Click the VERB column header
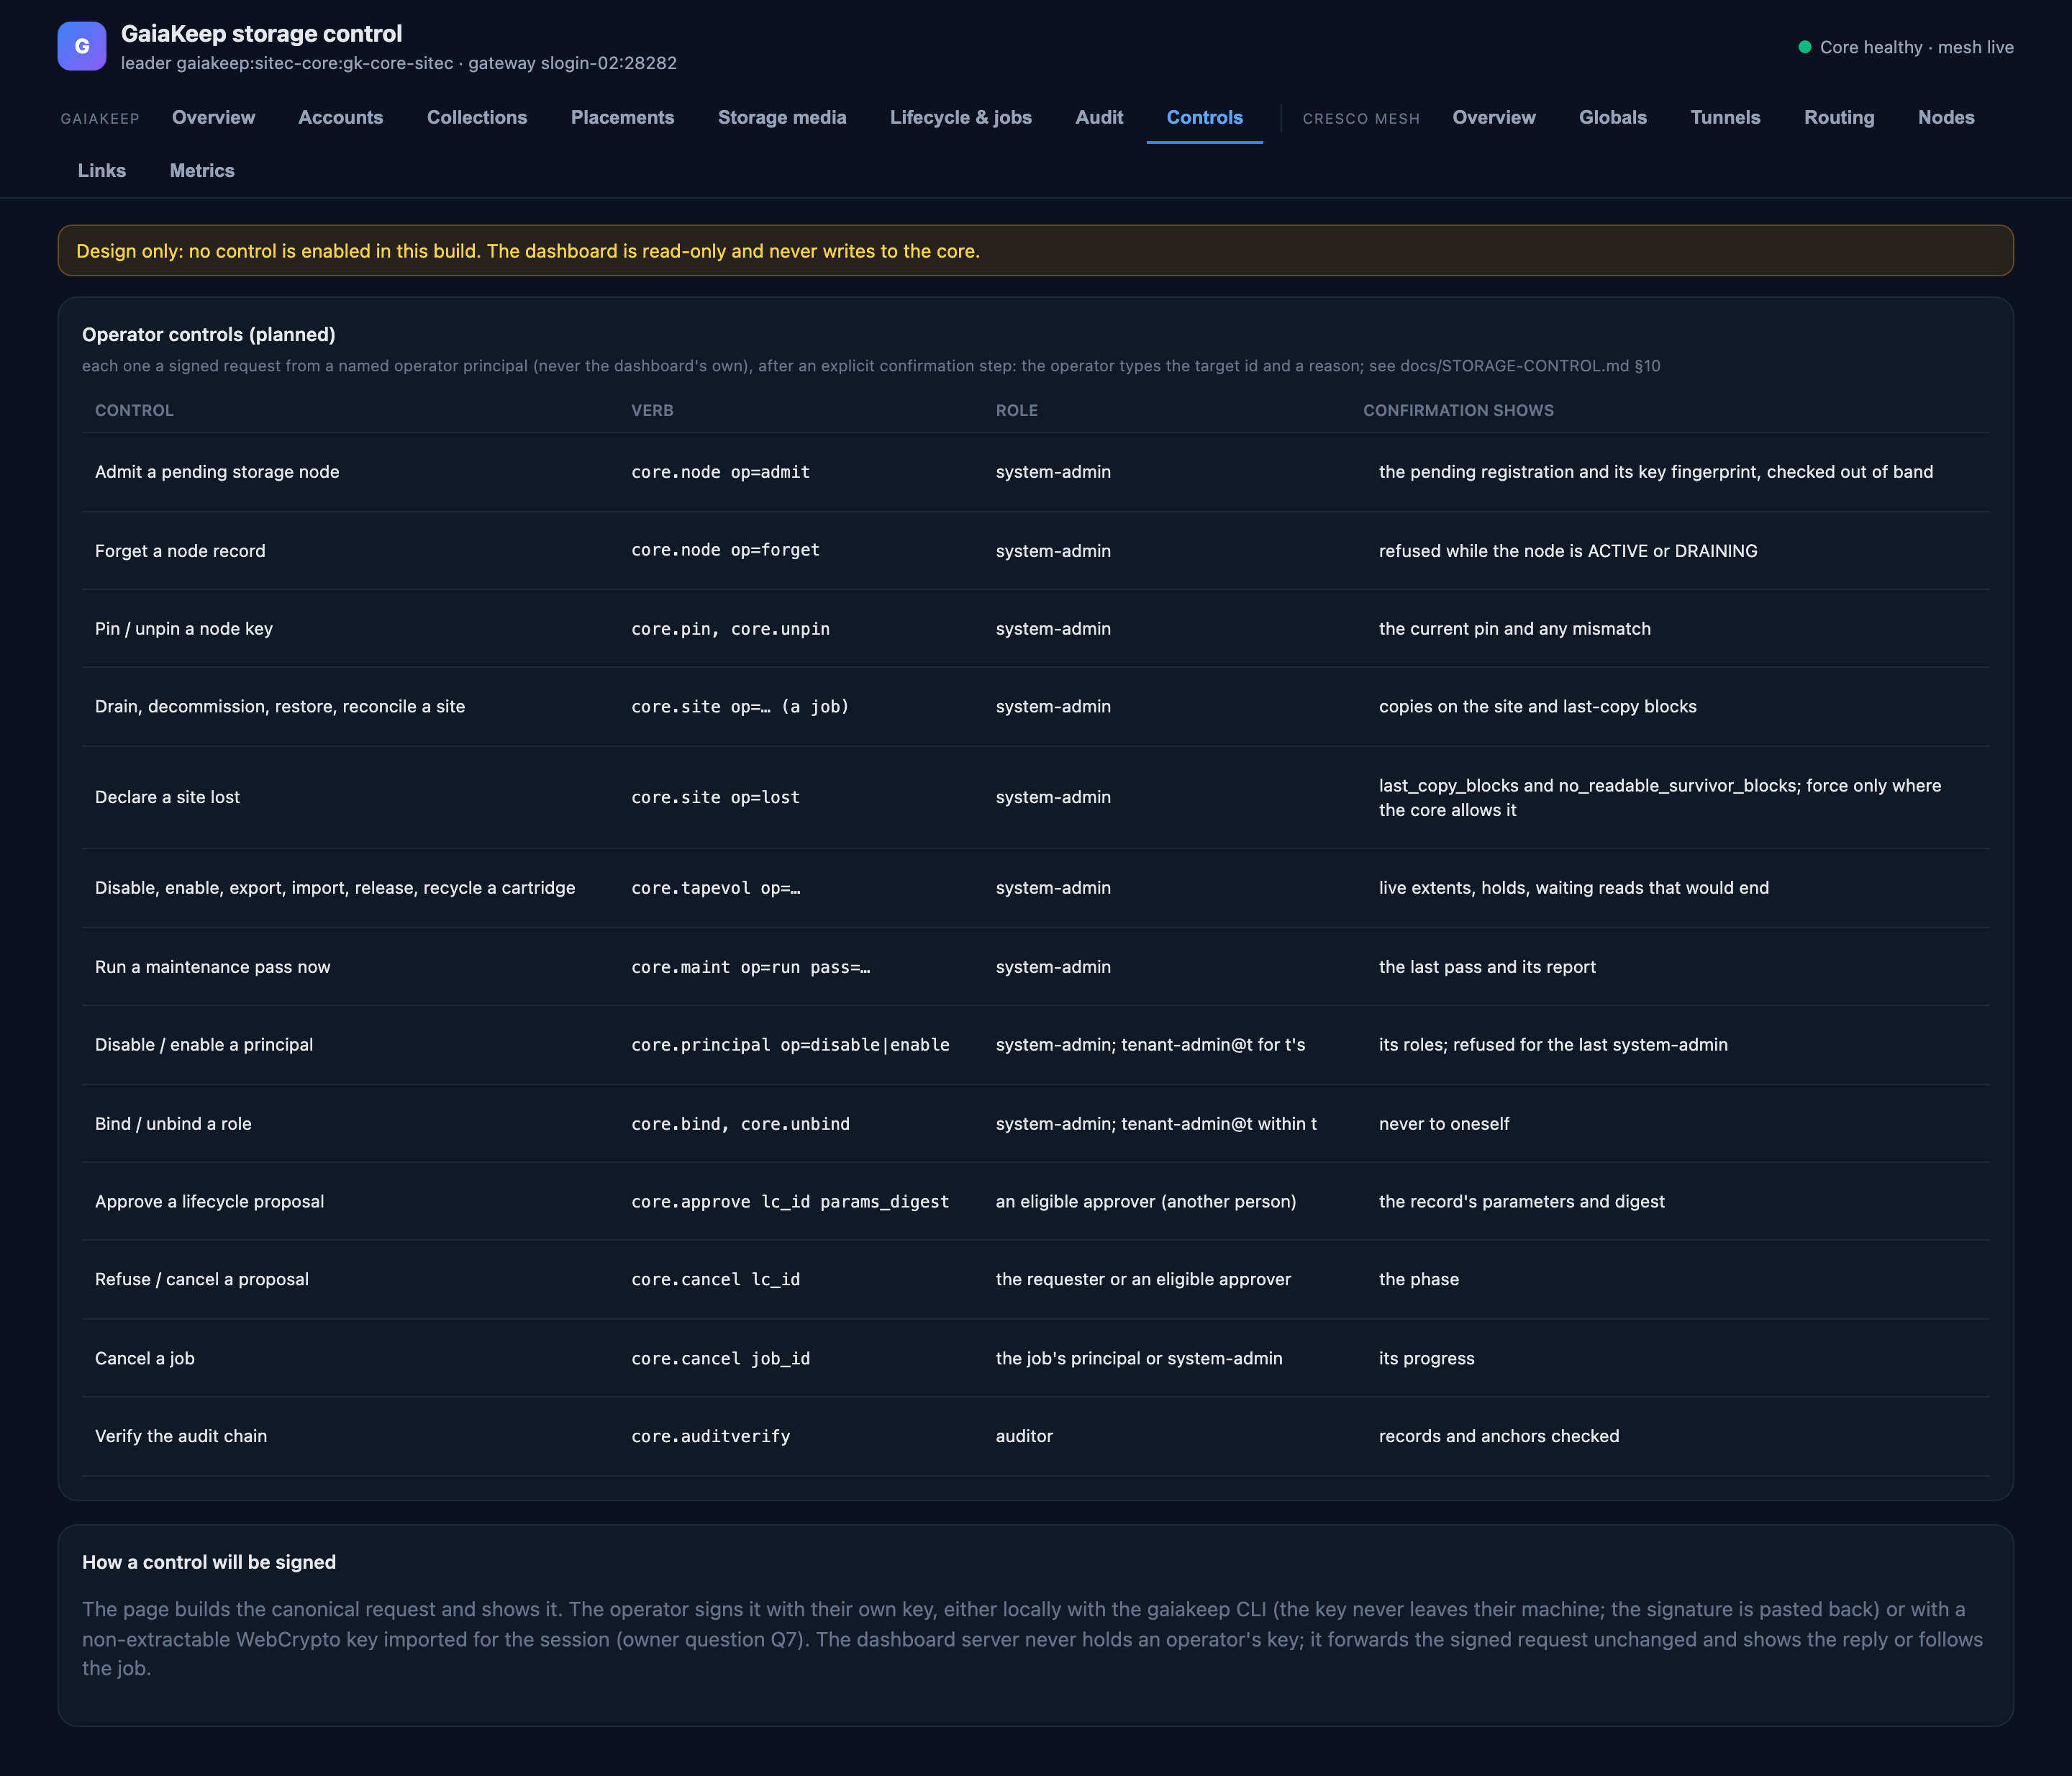The width and height of the screenshot is (2072, 1776). 652,410
